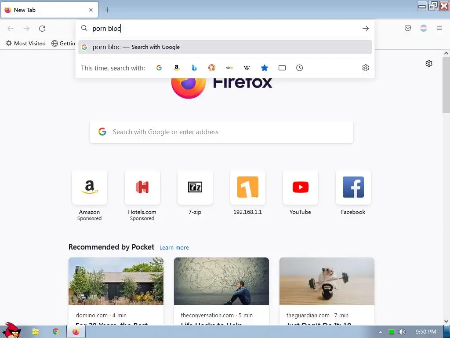Image resolution: width=450 pixels, height=338 pixels.
Task: Click the vertical scrollbar thumb
Action: click(446, 85)
